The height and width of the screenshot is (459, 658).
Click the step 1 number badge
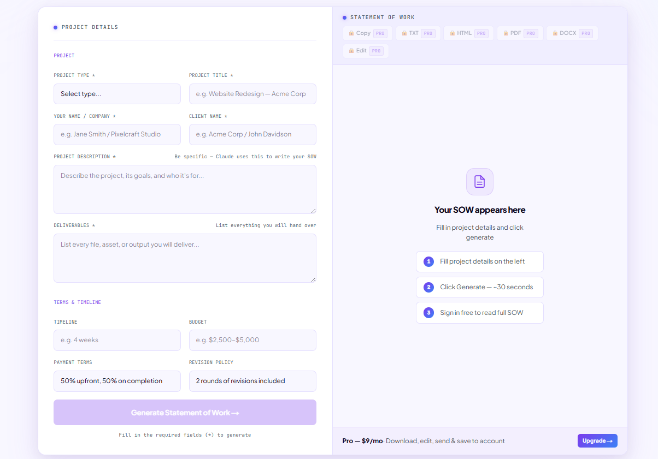[x=428, y=261]
